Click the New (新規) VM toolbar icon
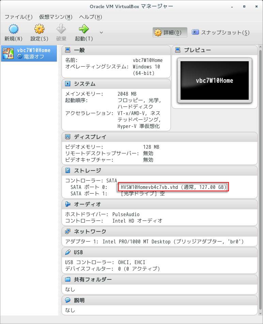 pyautogui.click(x=13, y=29)
